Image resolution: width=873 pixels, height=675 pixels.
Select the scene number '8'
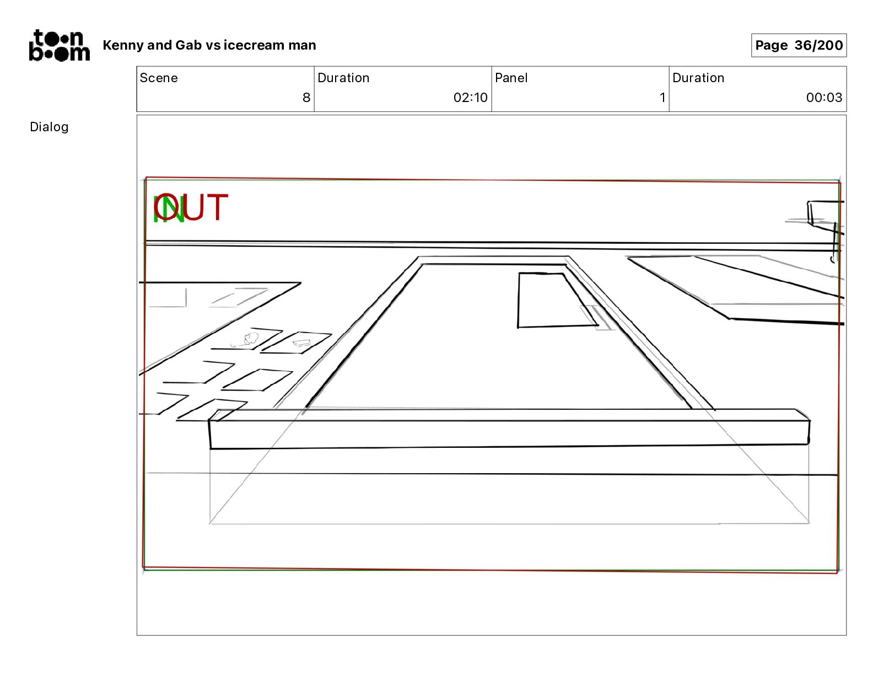[306, 98]
